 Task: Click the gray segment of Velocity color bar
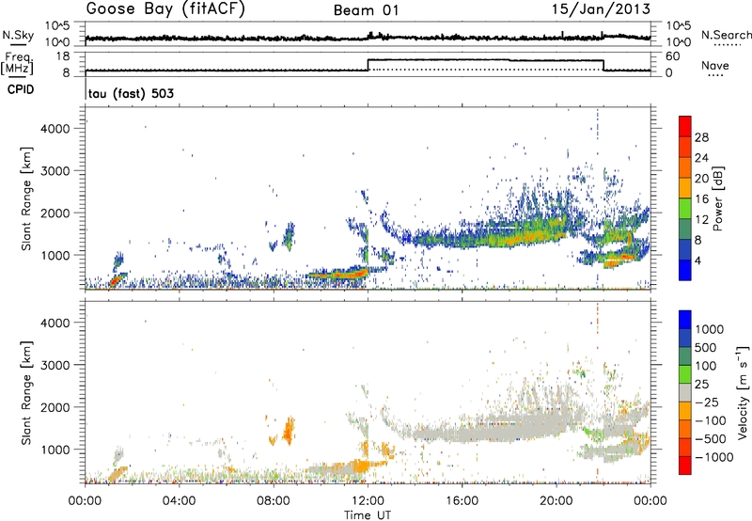coord(685,392)
